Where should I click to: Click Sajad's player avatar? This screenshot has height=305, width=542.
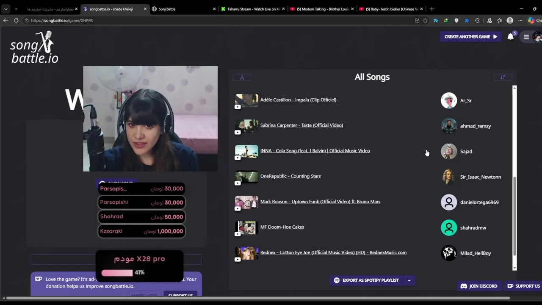(x=449, y=151)
